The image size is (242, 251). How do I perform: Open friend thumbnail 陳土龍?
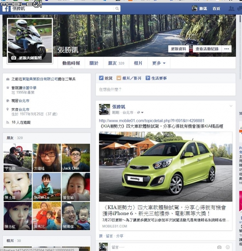pos(18,187)
